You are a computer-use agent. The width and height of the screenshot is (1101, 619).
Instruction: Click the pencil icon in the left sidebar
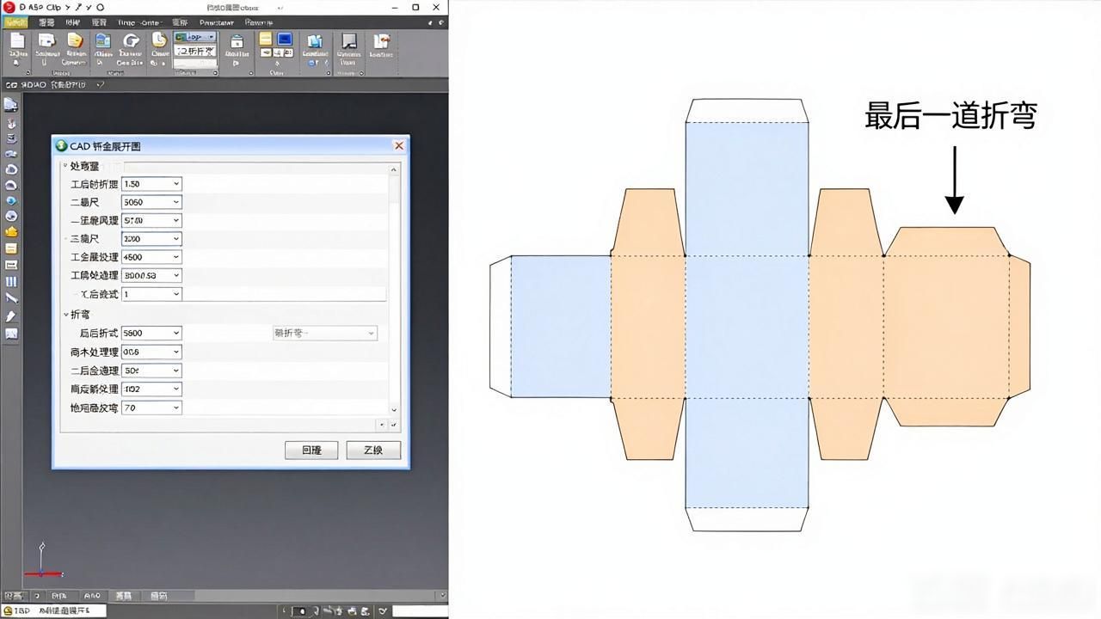11,316
